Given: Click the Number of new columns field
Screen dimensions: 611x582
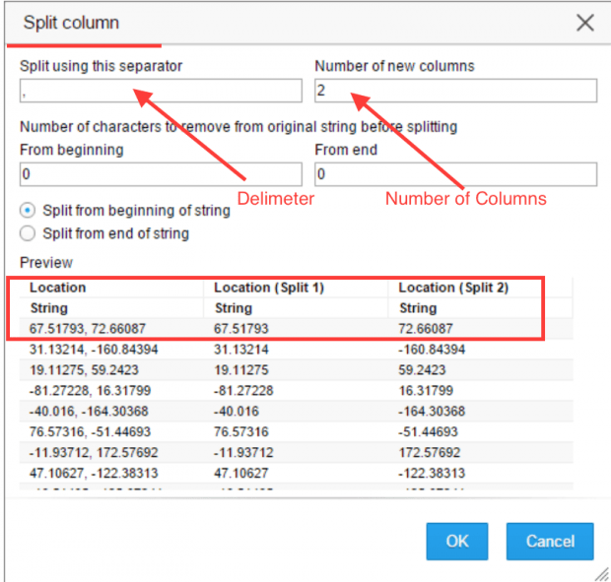Looking at the screenshot, I should tap(455, 91).
